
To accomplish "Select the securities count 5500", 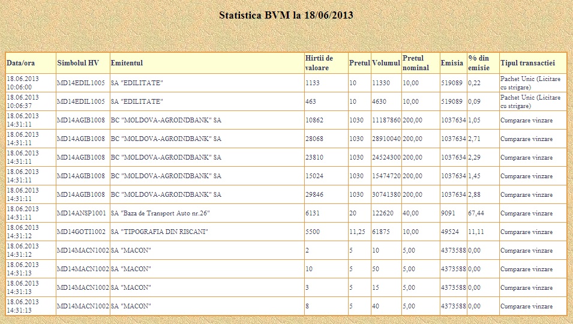I will [313, 232].
